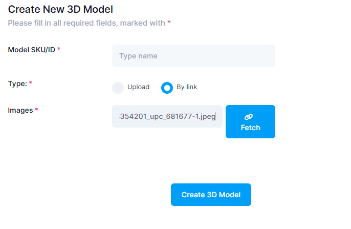The width and height of the screenshot is (351, 229).
Task: Select the Upload radio button
Action: (118, 88)
